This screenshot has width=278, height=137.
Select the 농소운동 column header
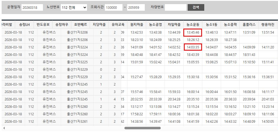pos(193,24)
